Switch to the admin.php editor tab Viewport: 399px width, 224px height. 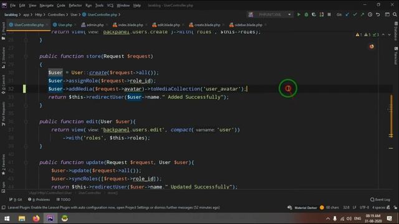94,25
